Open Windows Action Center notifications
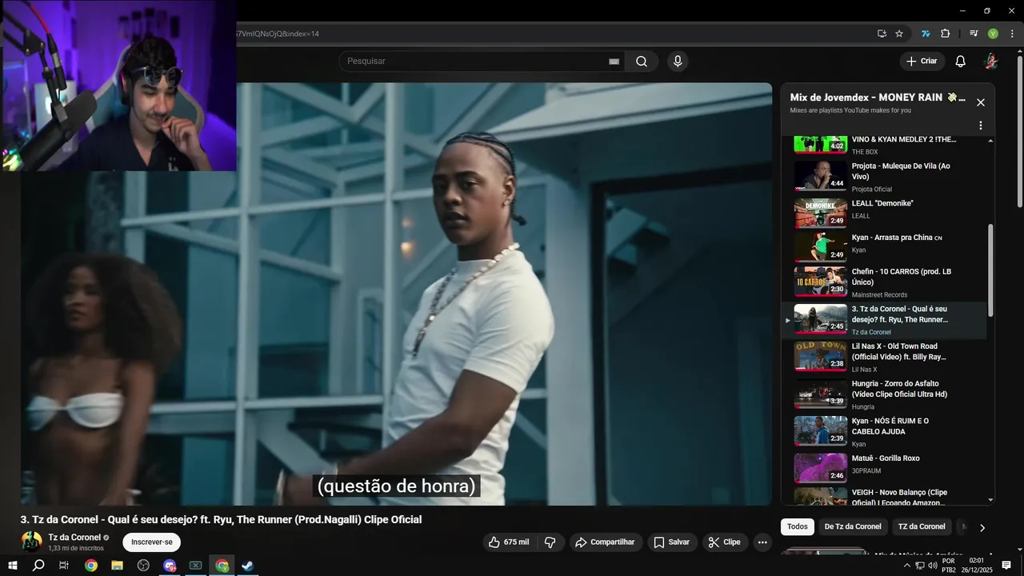This screenshot has height=576, width=1024. point(1006,566)
